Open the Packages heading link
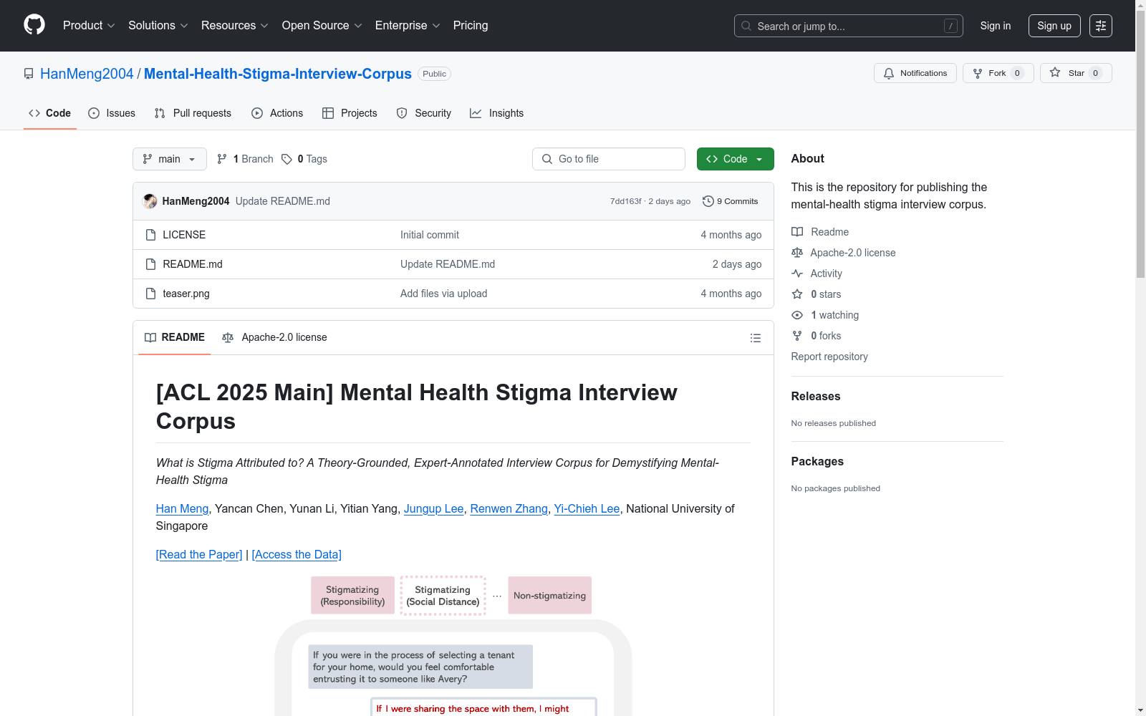Viewport: 1146px width, 716px height. [x=817, y=462]
